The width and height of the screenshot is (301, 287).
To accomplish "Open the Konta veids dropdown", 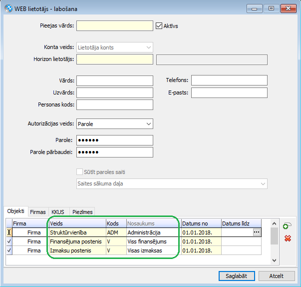I will (x=115, y=47).
